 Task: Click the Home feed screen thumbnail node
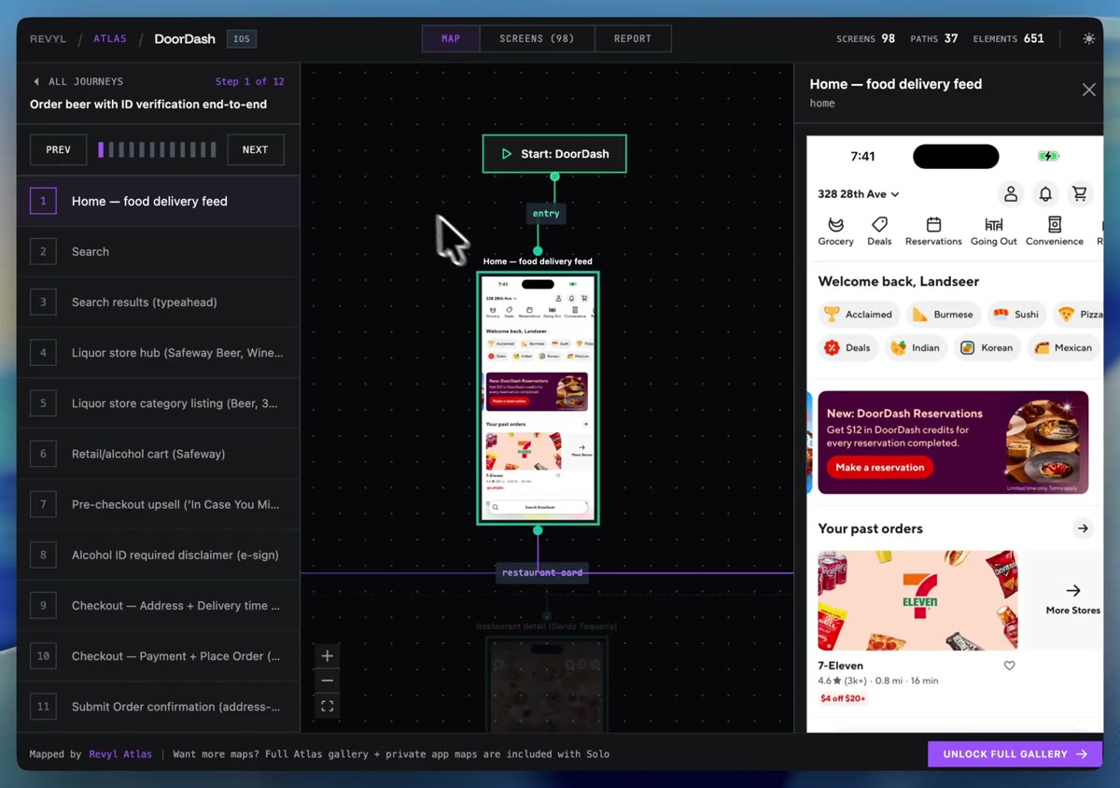(x=538, y=398)
